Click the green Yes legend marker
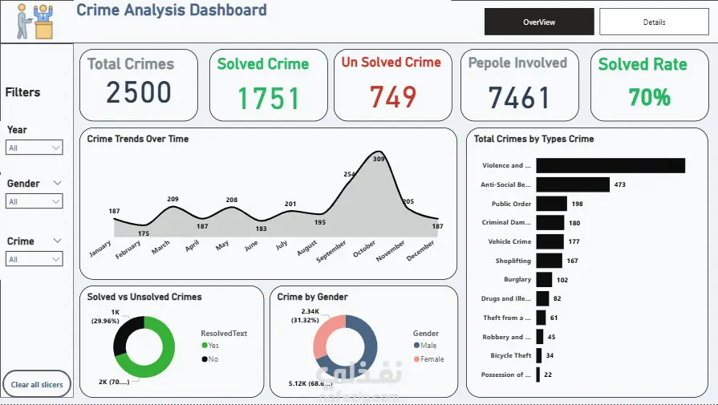The height and width of the screenshot is (405, 718). [x=205, y=346]
